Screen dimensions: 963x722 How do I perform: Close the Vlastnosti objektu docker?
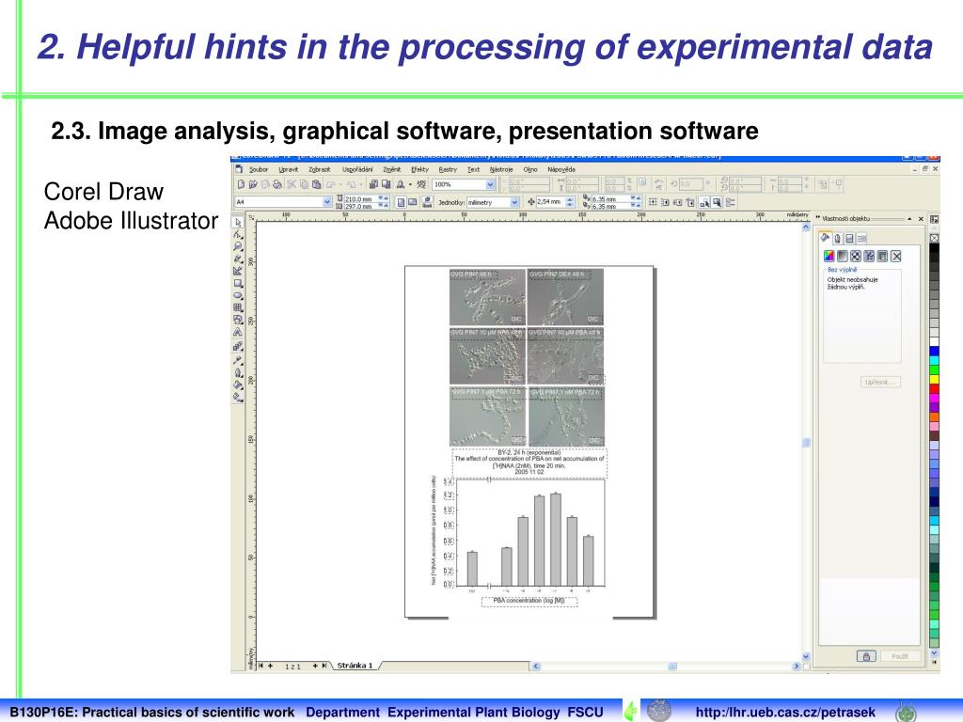921,219
